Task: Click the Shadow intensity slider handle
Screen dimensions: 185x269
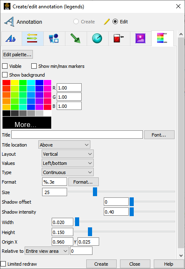Action: pos(132,212)
